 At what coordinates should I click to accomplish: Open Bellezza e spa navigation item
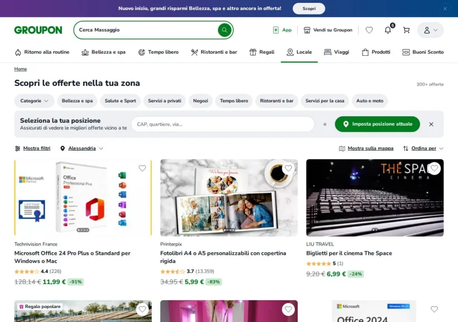(x=103, y=52)
